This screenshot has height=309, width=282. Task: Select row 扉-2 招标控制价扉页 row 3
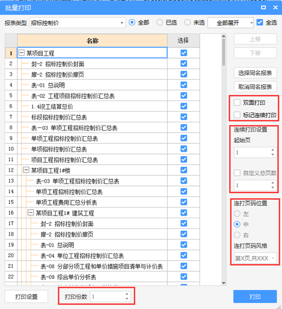click(92, 74)
